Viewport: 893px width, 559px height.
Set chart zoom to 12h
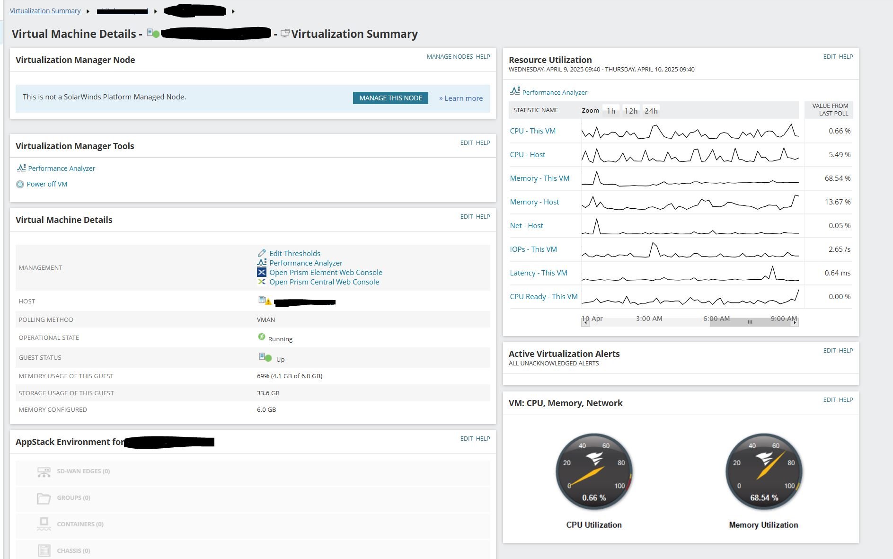pyautogui.click(x=631, y=111)
